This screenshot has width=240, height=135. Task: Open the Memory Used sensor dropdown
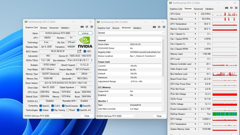tap(195, 54)
